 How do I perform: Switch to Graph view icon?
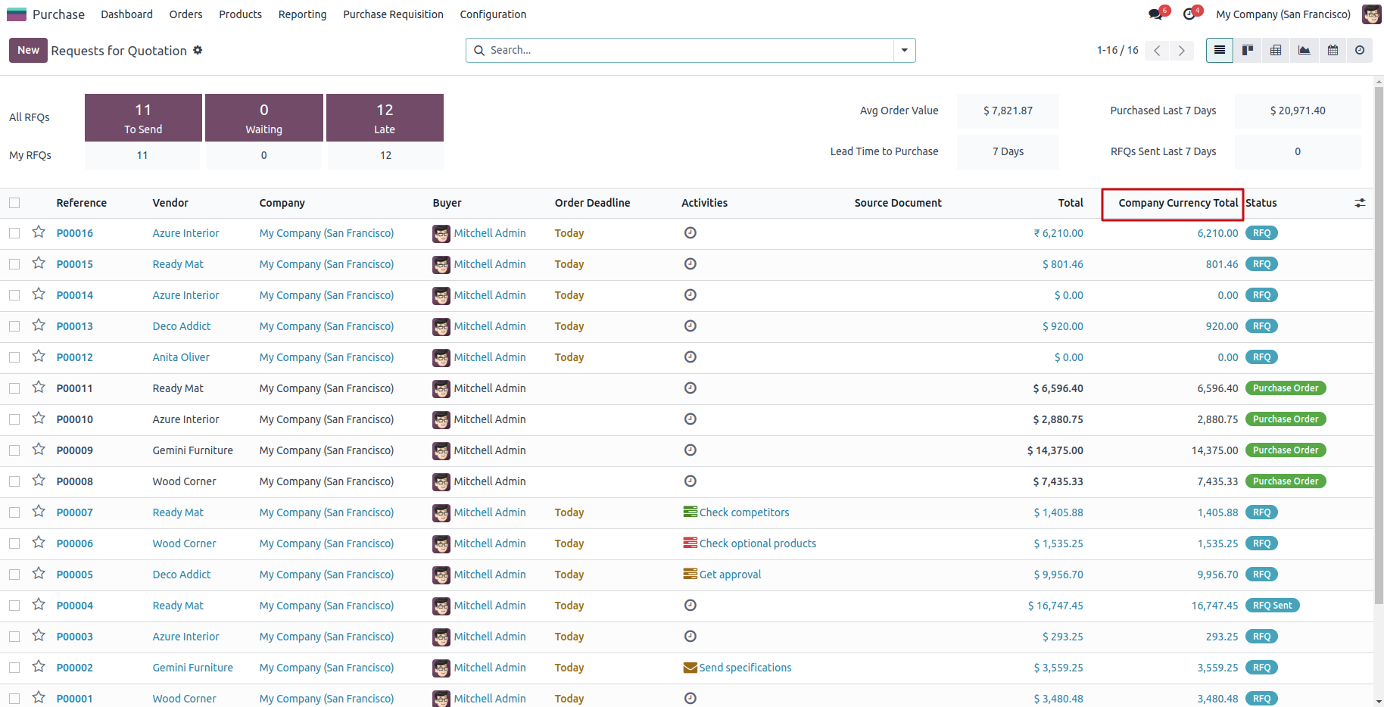1304,50
